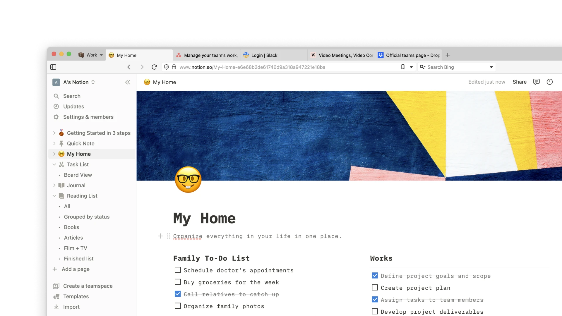The image size is (562, 316).
Task: Click the Share button
Action: [520, 82]
